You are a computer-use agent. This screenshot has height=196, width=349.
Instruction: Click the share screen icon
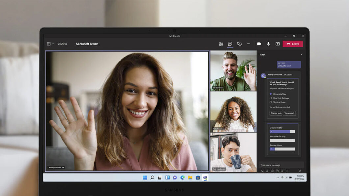click(x=278, y=44)
